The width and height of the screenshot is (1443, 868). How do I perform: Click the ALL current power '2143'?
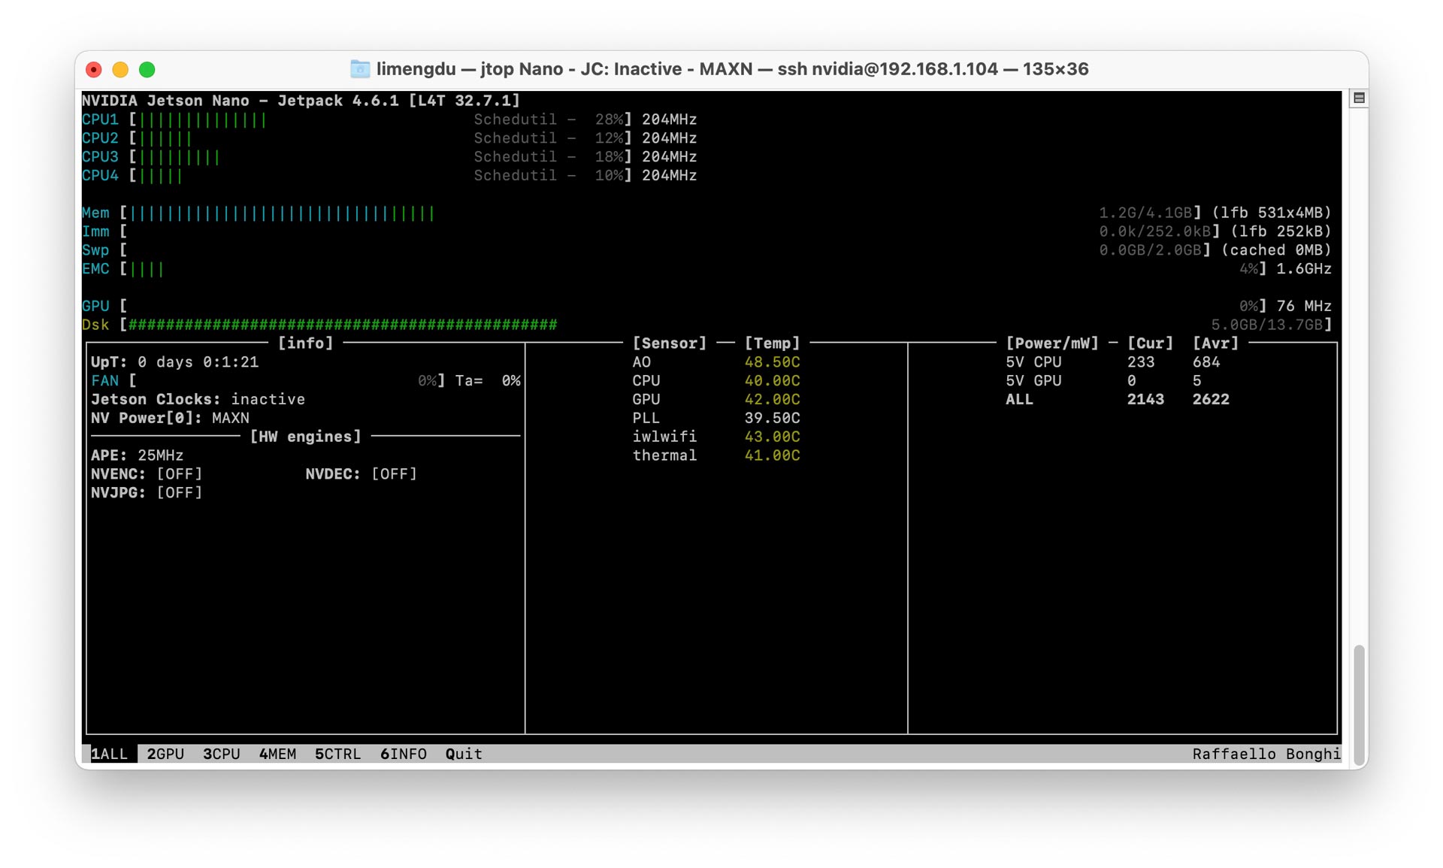(1145, 400)
